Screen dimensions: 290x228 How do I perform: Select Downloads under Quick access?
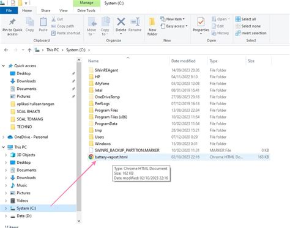click(26, 81)
